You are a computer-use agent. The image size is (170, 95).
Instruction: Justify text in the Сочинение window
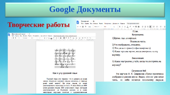(150, 27)
